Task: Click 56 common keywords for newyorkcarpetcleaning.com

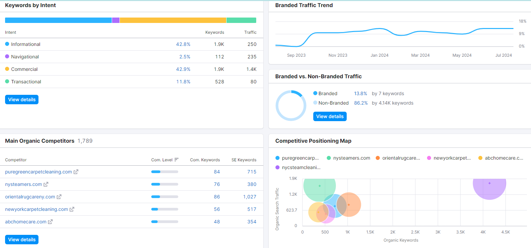Action: point(217,209)
